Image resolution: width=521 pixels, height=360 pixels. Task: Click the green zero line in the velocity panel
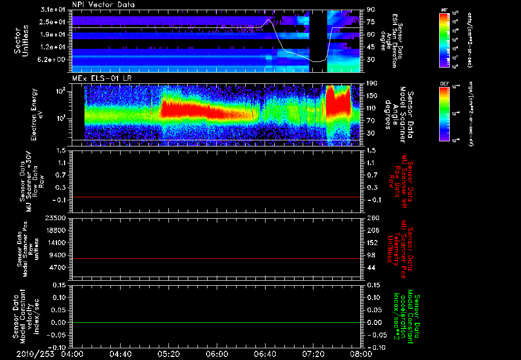click(216, 322)
